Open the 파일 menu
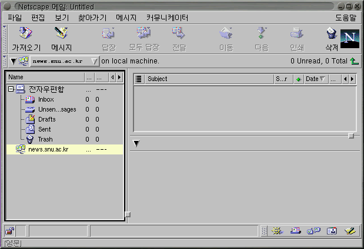 (15, 18)
